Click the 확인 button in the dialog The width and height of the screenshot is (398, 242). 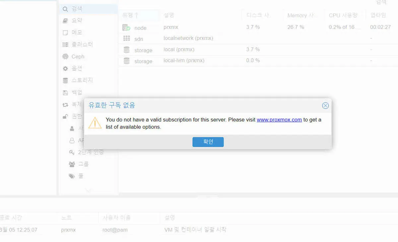(208, 142)
